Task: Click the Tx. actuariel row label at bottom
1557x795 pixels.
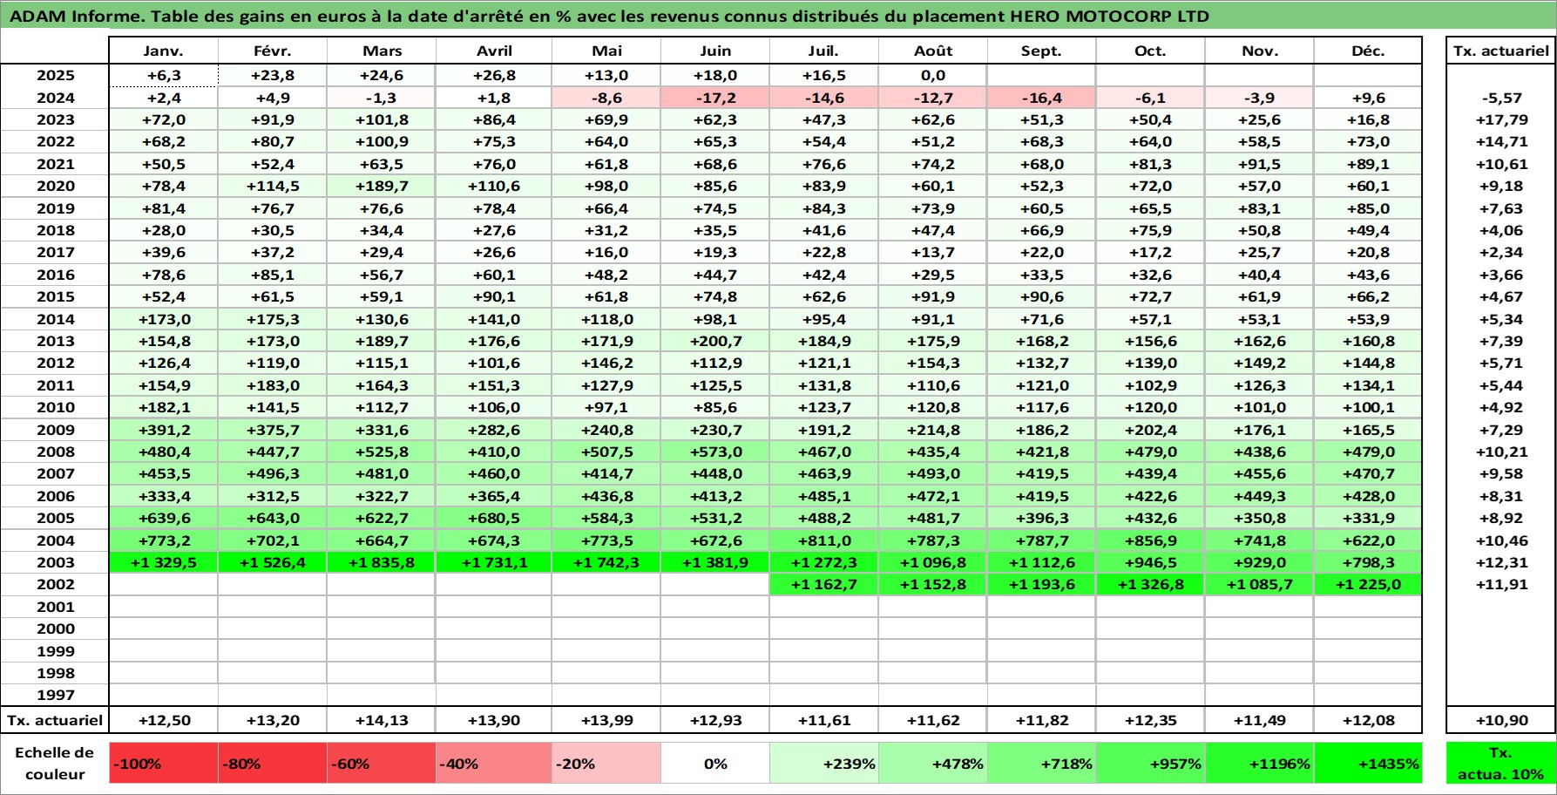Action: tap(55, 720)
